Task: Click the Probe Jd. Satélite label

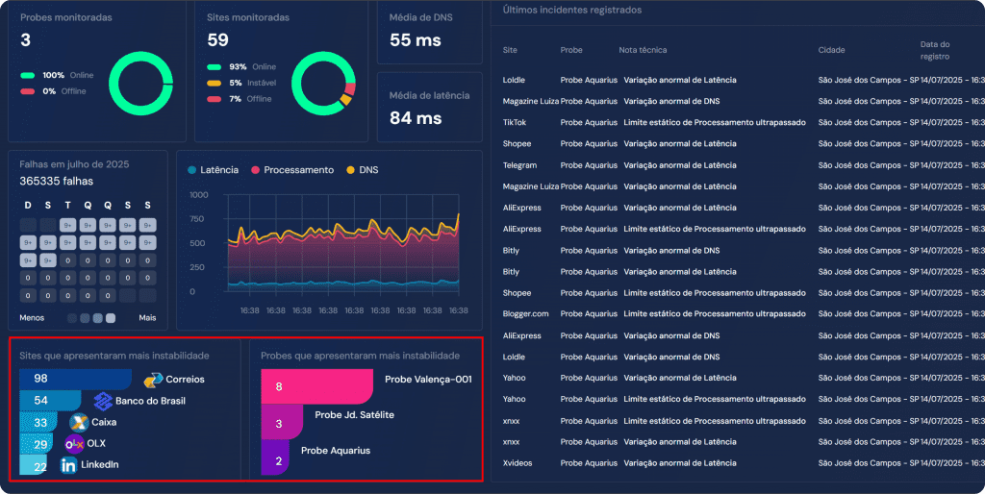Action: point(354,415)
